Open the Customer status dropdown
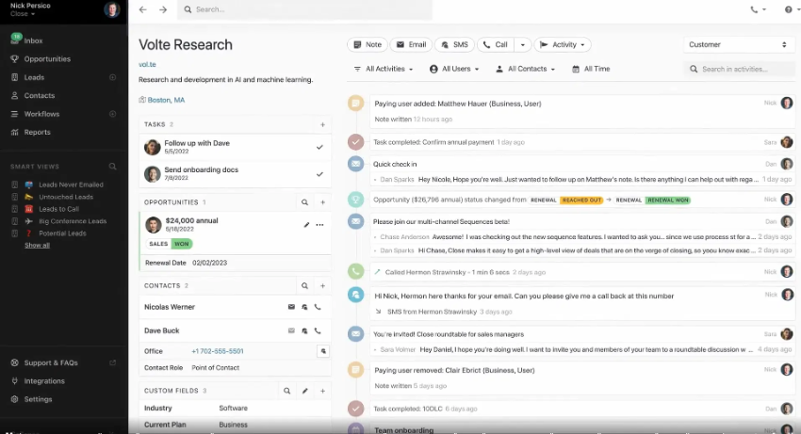801x434 pixels. pos(738,44)
